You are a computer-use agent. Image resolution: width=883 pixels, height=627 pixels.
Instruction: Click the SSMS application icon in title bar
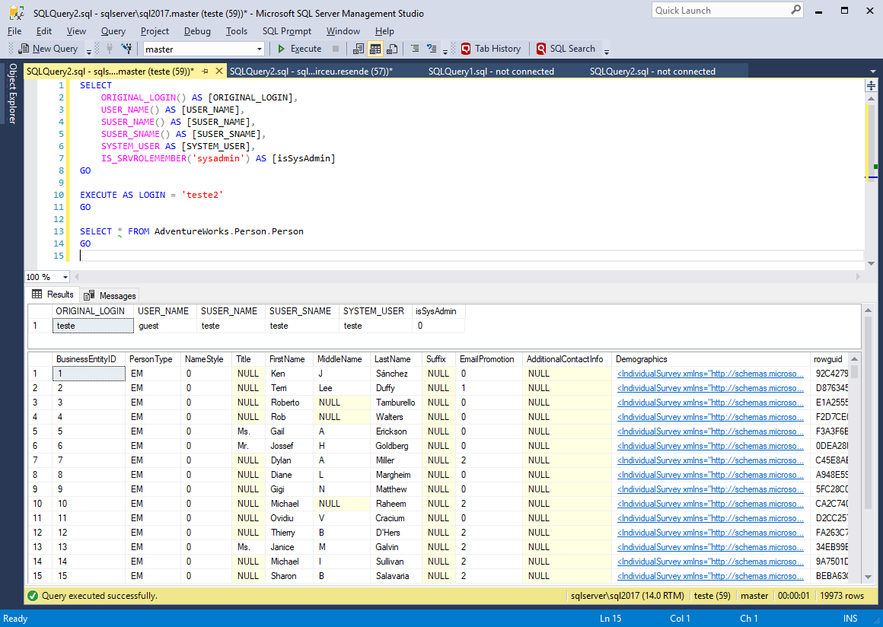16,13
